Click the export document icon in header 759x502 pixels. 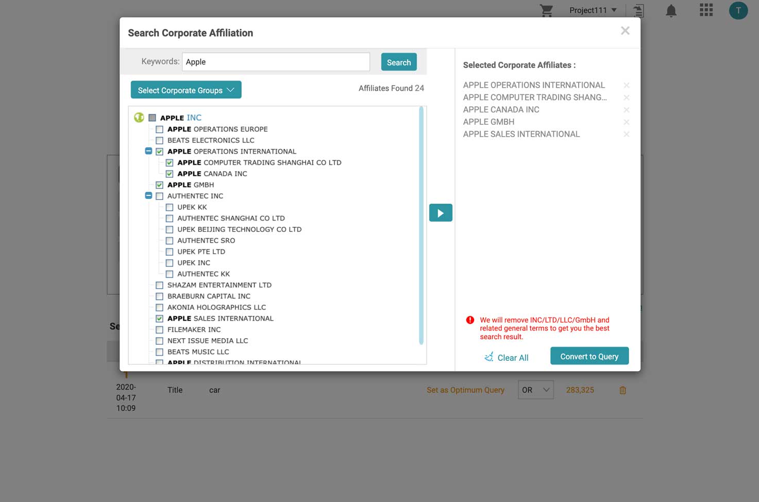click(x=638, y=10)
